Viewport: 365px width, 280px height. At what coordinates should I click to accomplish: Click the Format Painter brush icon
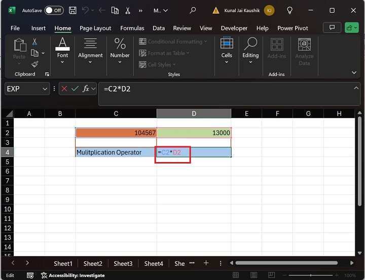click(x=35, y=64)
